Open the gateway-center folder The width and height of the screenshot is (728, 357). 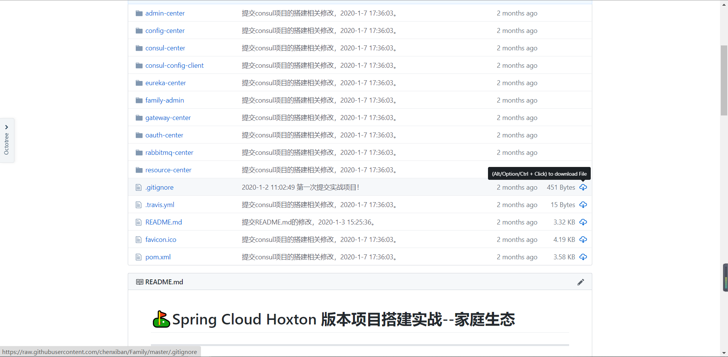[x=168, y=117]
